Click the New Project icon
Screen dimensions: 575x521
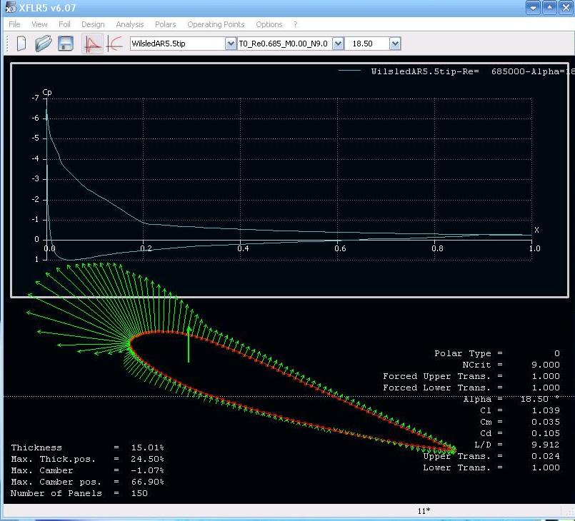[21, 44]
